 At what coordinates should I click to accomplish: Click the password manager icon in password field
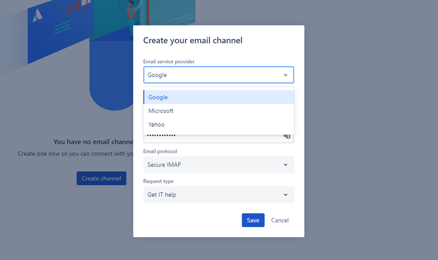[287, 137]
